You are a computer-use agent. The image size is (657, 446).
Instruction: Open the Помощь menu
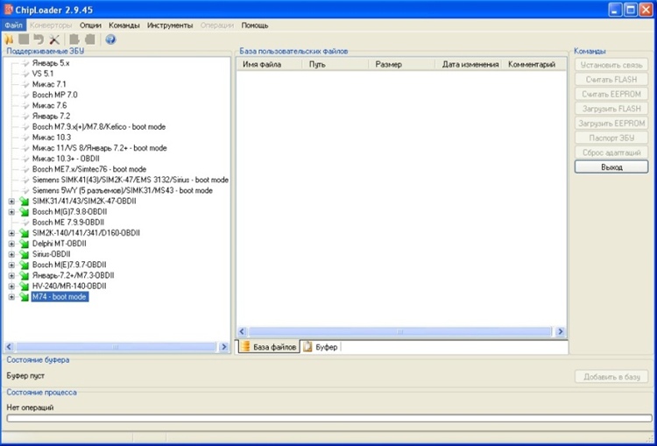tap(255, 25)
